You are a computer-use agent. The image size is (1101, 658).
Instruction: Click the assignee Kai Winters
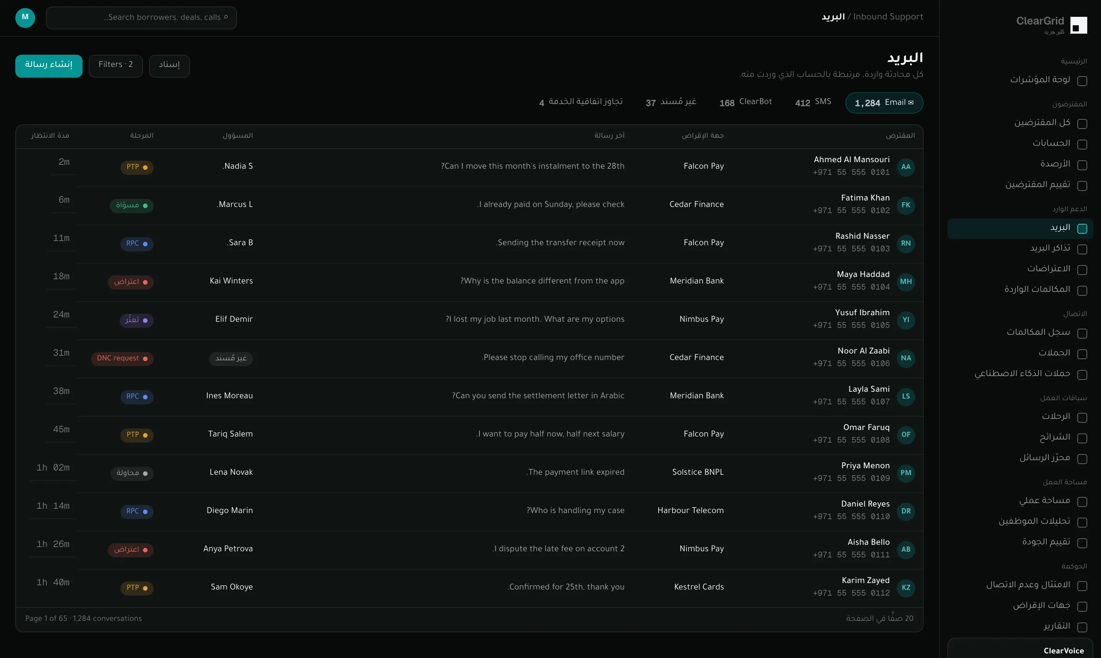[x=231, y=281]
